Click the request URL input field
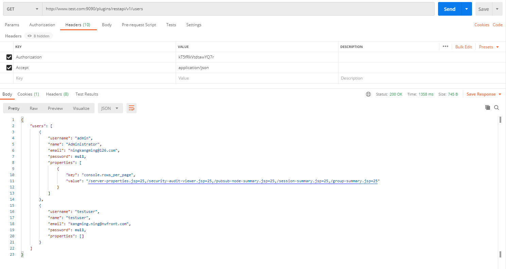The image size is (506, 269). click(238, 9)
